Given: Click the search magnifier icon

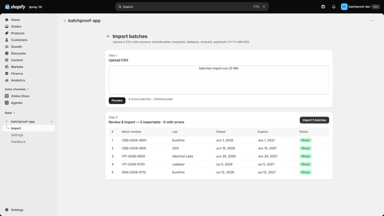Looking at the screenshot, I should click(120, 7).
